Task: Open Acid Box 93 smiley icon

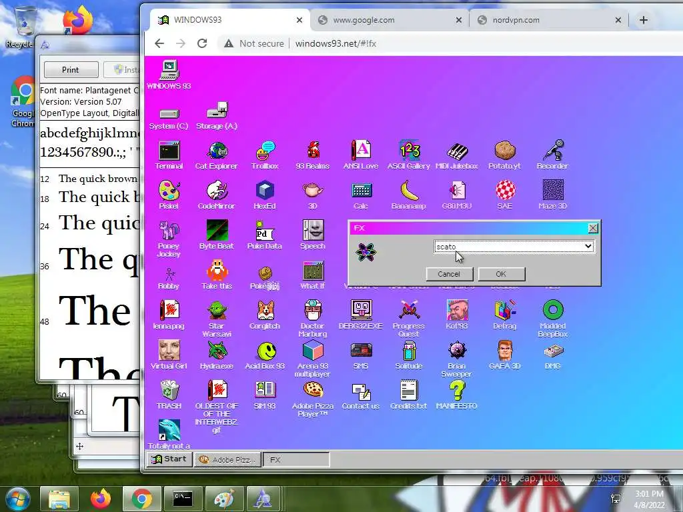Action: [x=265, y=355]
